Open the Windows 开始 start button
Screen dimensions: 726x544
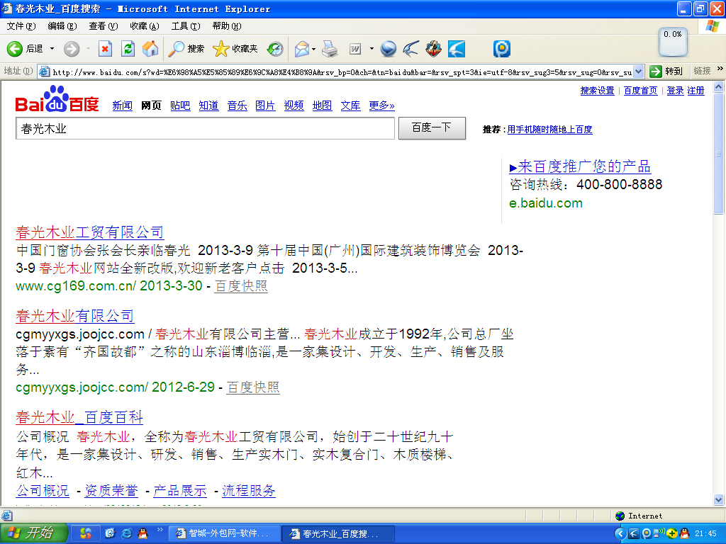point(34,533)
